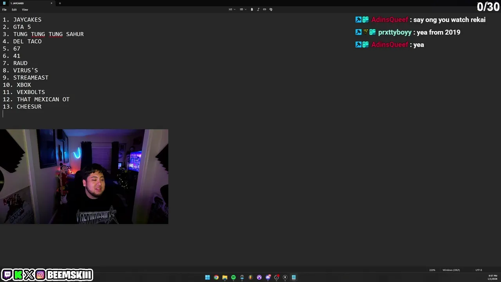Click the UTF-8 encoding indicator
The width and height of the screenshot is (501, 282).
[x=478, y=270]
